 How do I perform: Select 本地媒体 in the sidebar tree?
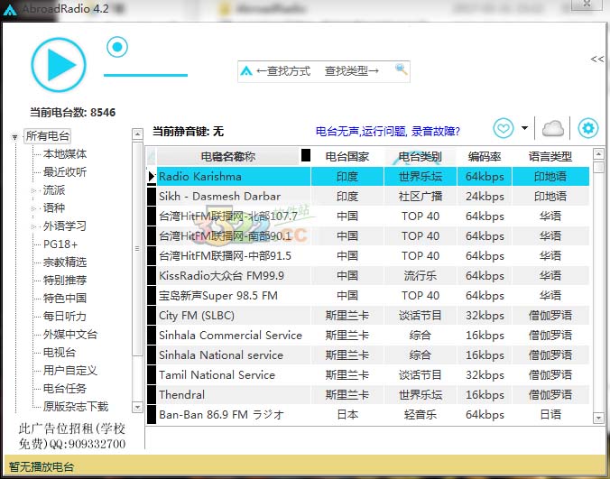pos(65,154)
